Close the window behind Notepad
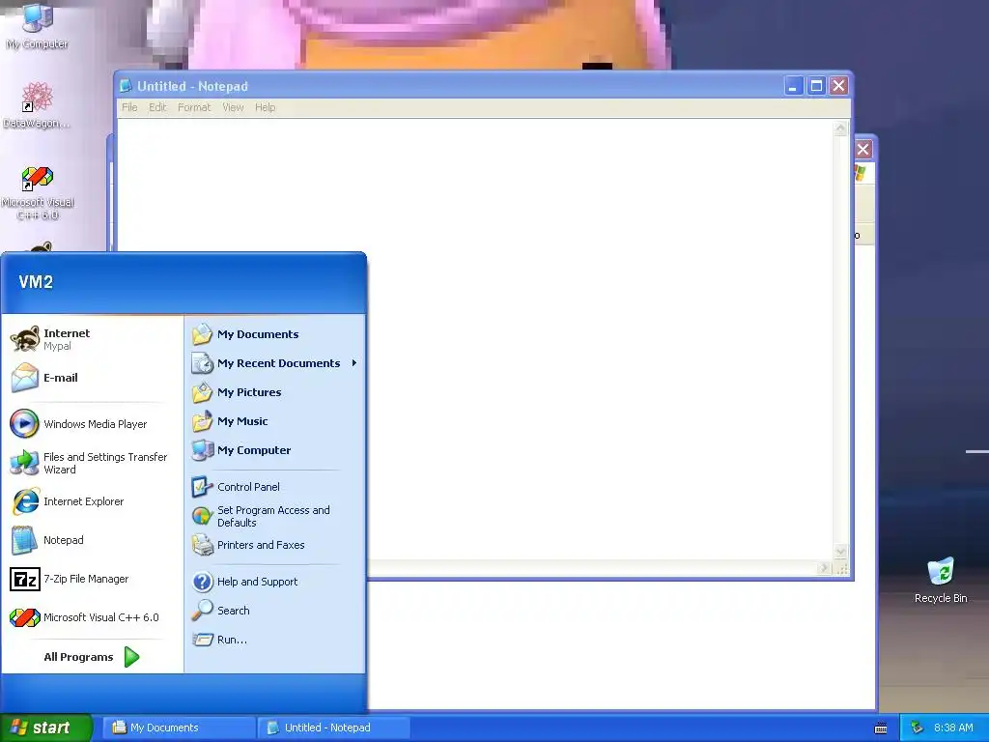989x742 pixels. (x=863, y=150)
